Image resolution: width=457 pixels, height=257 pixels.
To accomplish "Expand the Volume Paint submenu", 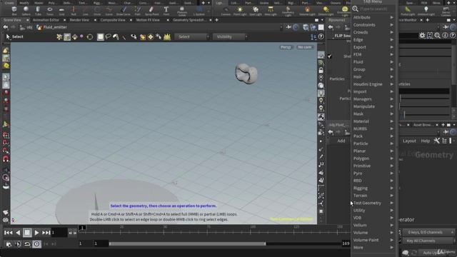I will coord(373,240).
